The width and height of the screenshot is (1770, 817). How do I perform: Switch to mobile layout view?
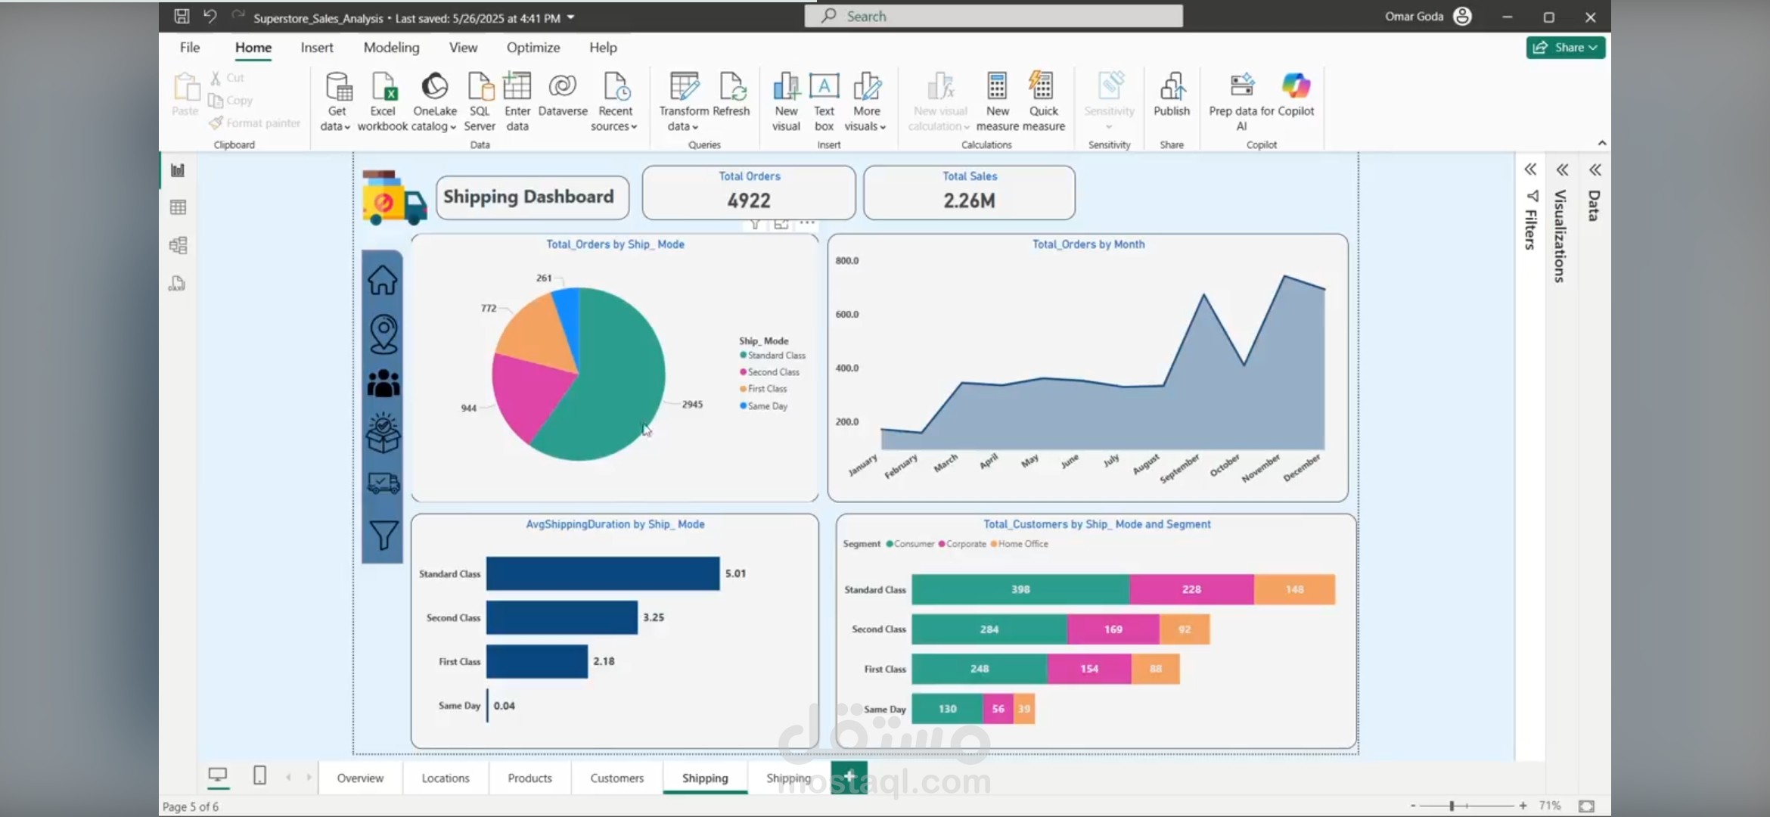[259, 775]
